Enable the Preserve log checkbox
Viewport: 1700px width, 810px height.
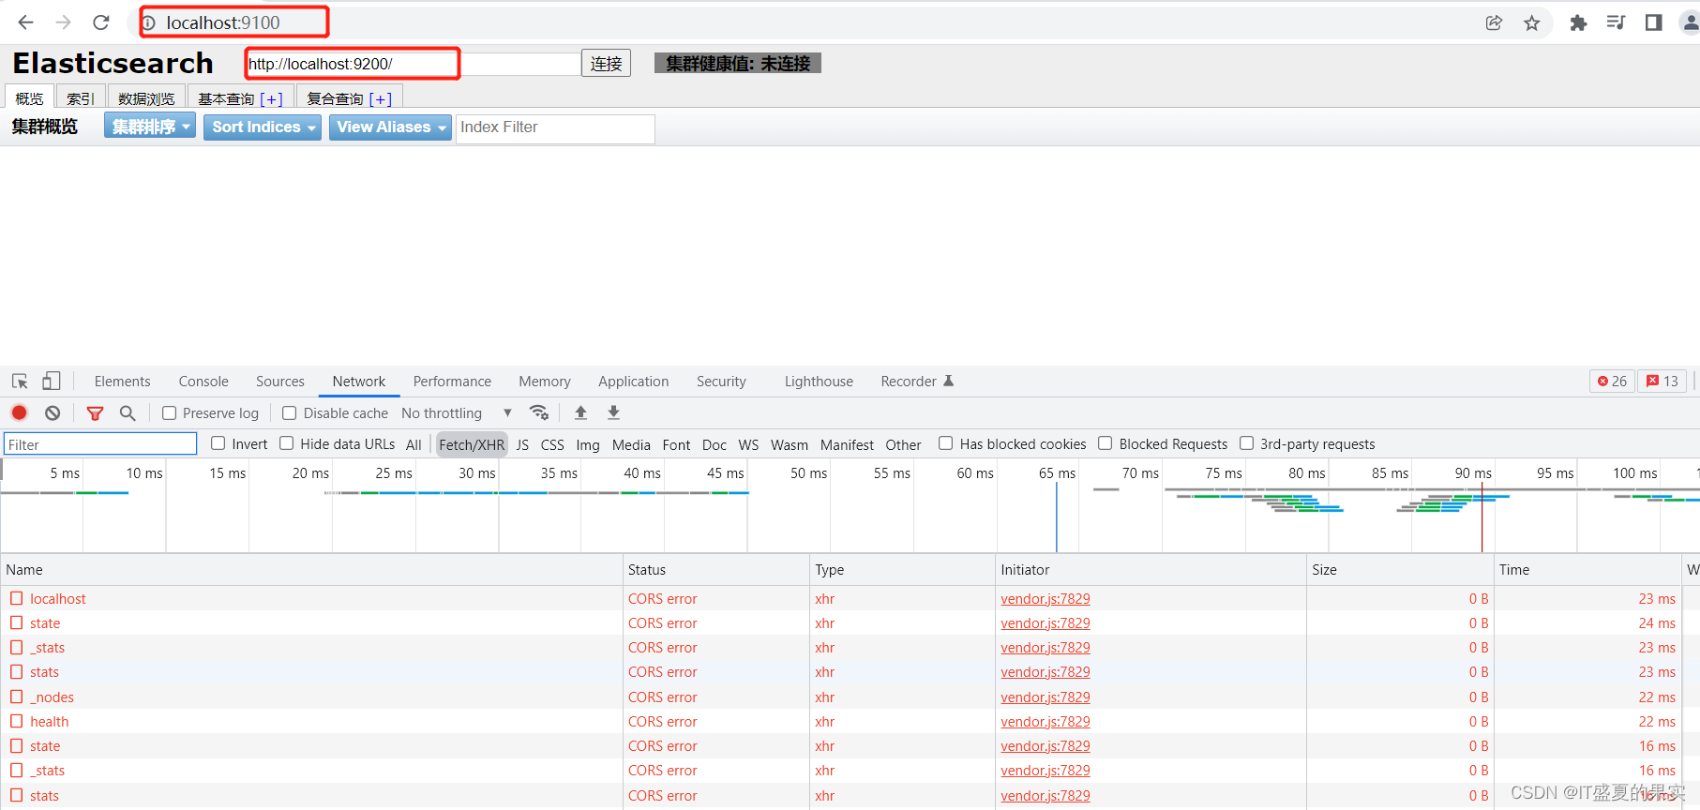170,412
